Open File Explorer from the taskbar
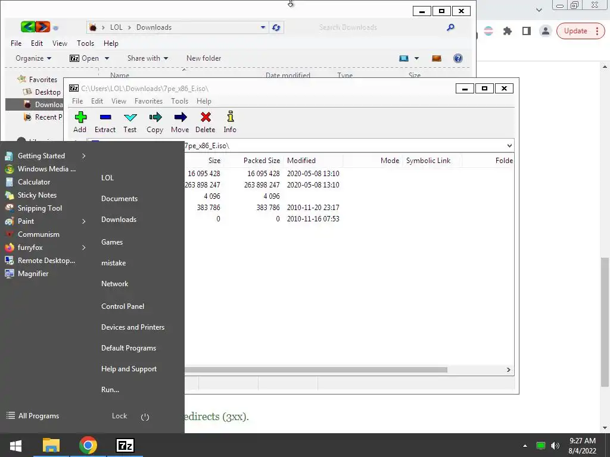610x457 pixels. [x=51, y=445]
